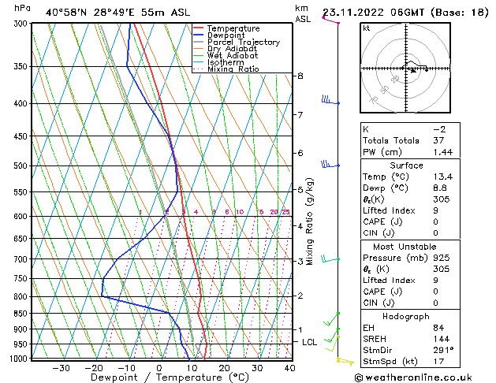Screen dimensions: 496x383
Task: Click the 'CAPE (J)' label under Most Unstable
Action: click(x=382, y=292)
